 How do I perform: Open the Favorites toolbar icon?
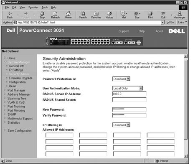point(96,15)
